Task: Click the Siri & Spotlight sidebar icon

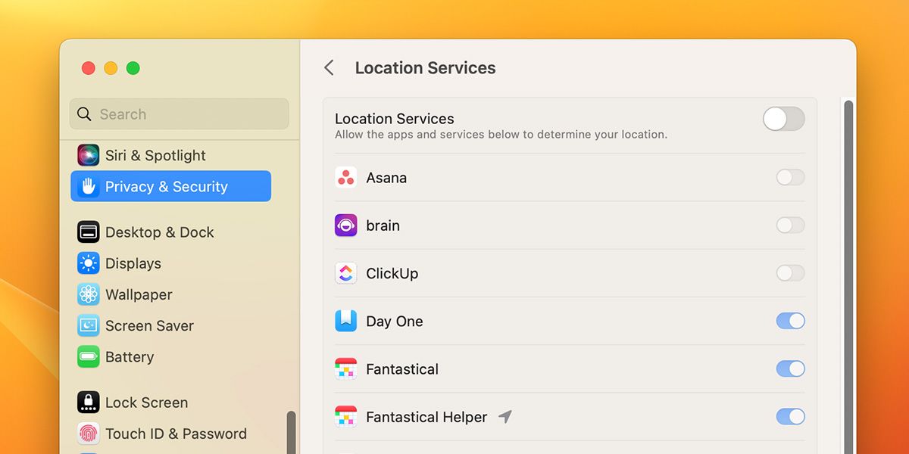Action: point(88,155)
